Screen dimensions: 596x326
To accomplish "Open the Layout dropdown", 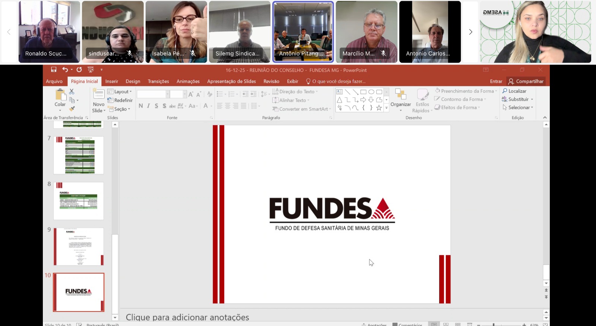I will 120,92.
